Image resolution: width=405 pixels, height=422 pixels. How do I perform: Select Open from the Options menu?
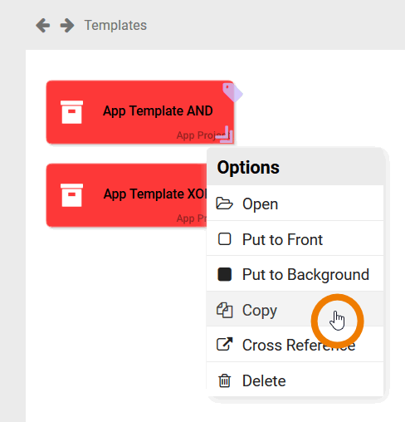[295, 204]
